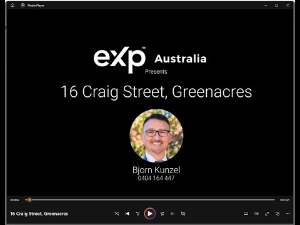Toggle shuffle playback
This screenshot has width=300, height=225.
point(117,214)
